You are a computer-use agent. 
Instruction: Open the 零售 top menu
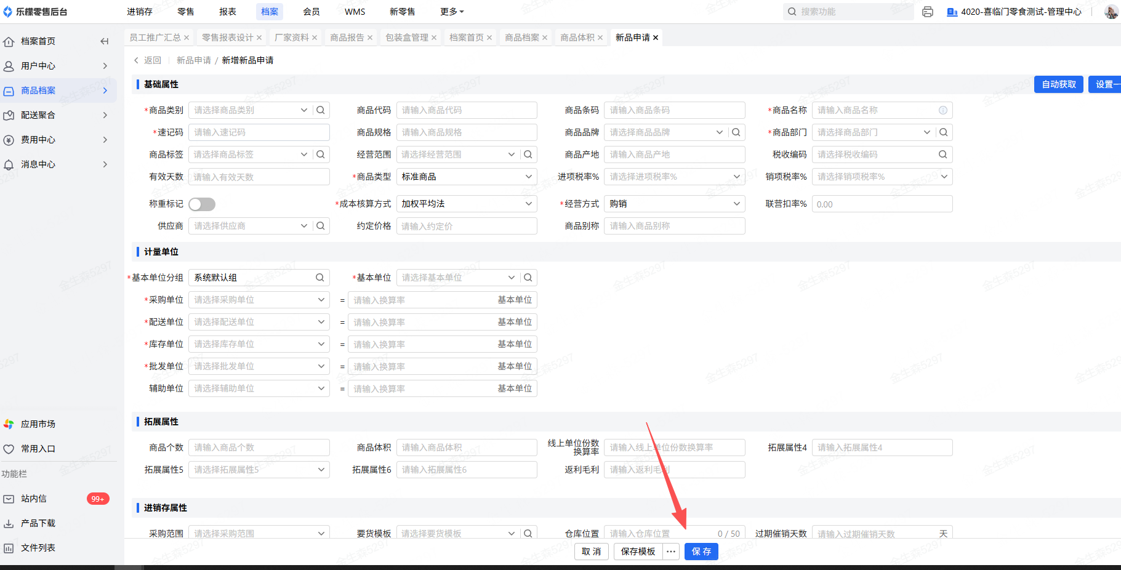(186, 12)
